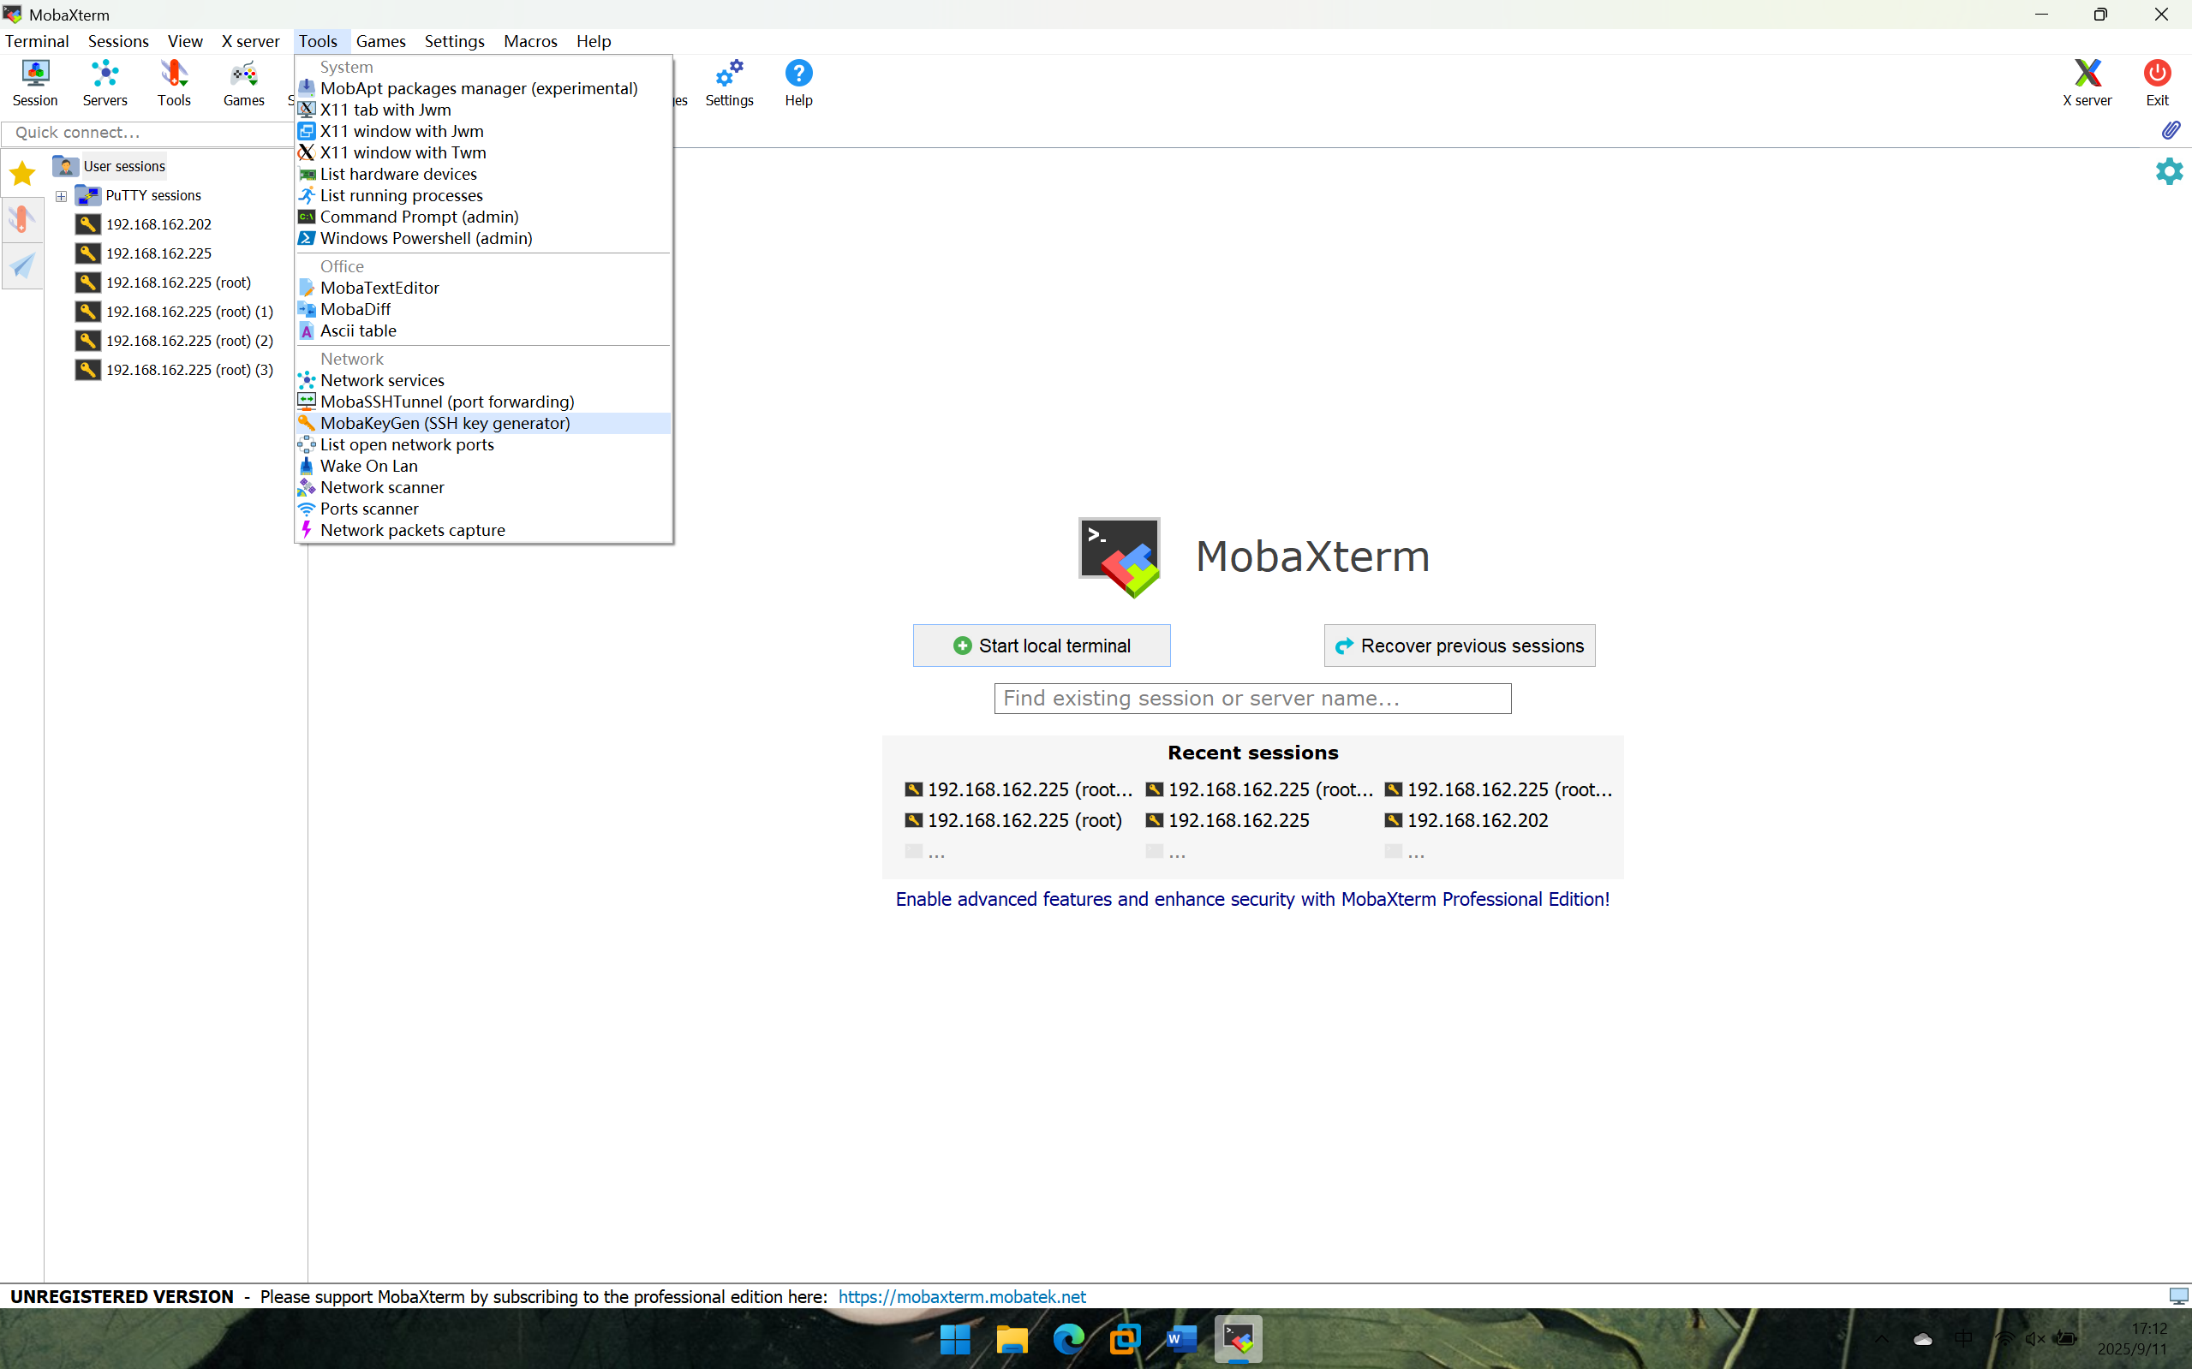Image resolution: width=2192 pixels, height=1369 pixels.
Task: Open the Servers toolbar icon
Action: tap(105, 82)
